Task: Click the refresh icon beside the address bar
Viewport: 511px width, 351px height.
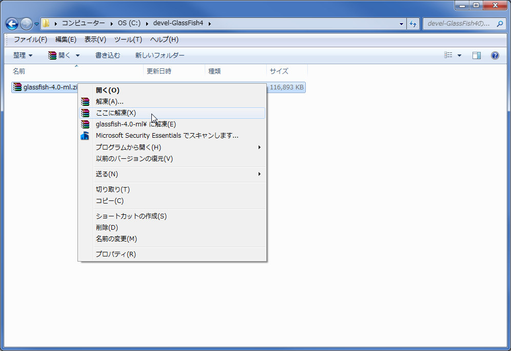Action: click(x=414, y=23)
